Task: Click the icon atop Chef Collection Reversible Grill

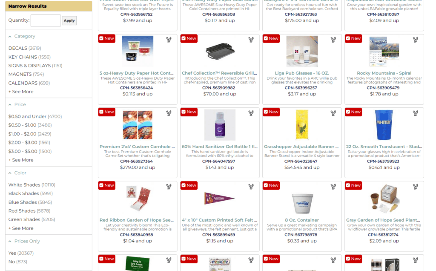Action: (x=251, y=40)
